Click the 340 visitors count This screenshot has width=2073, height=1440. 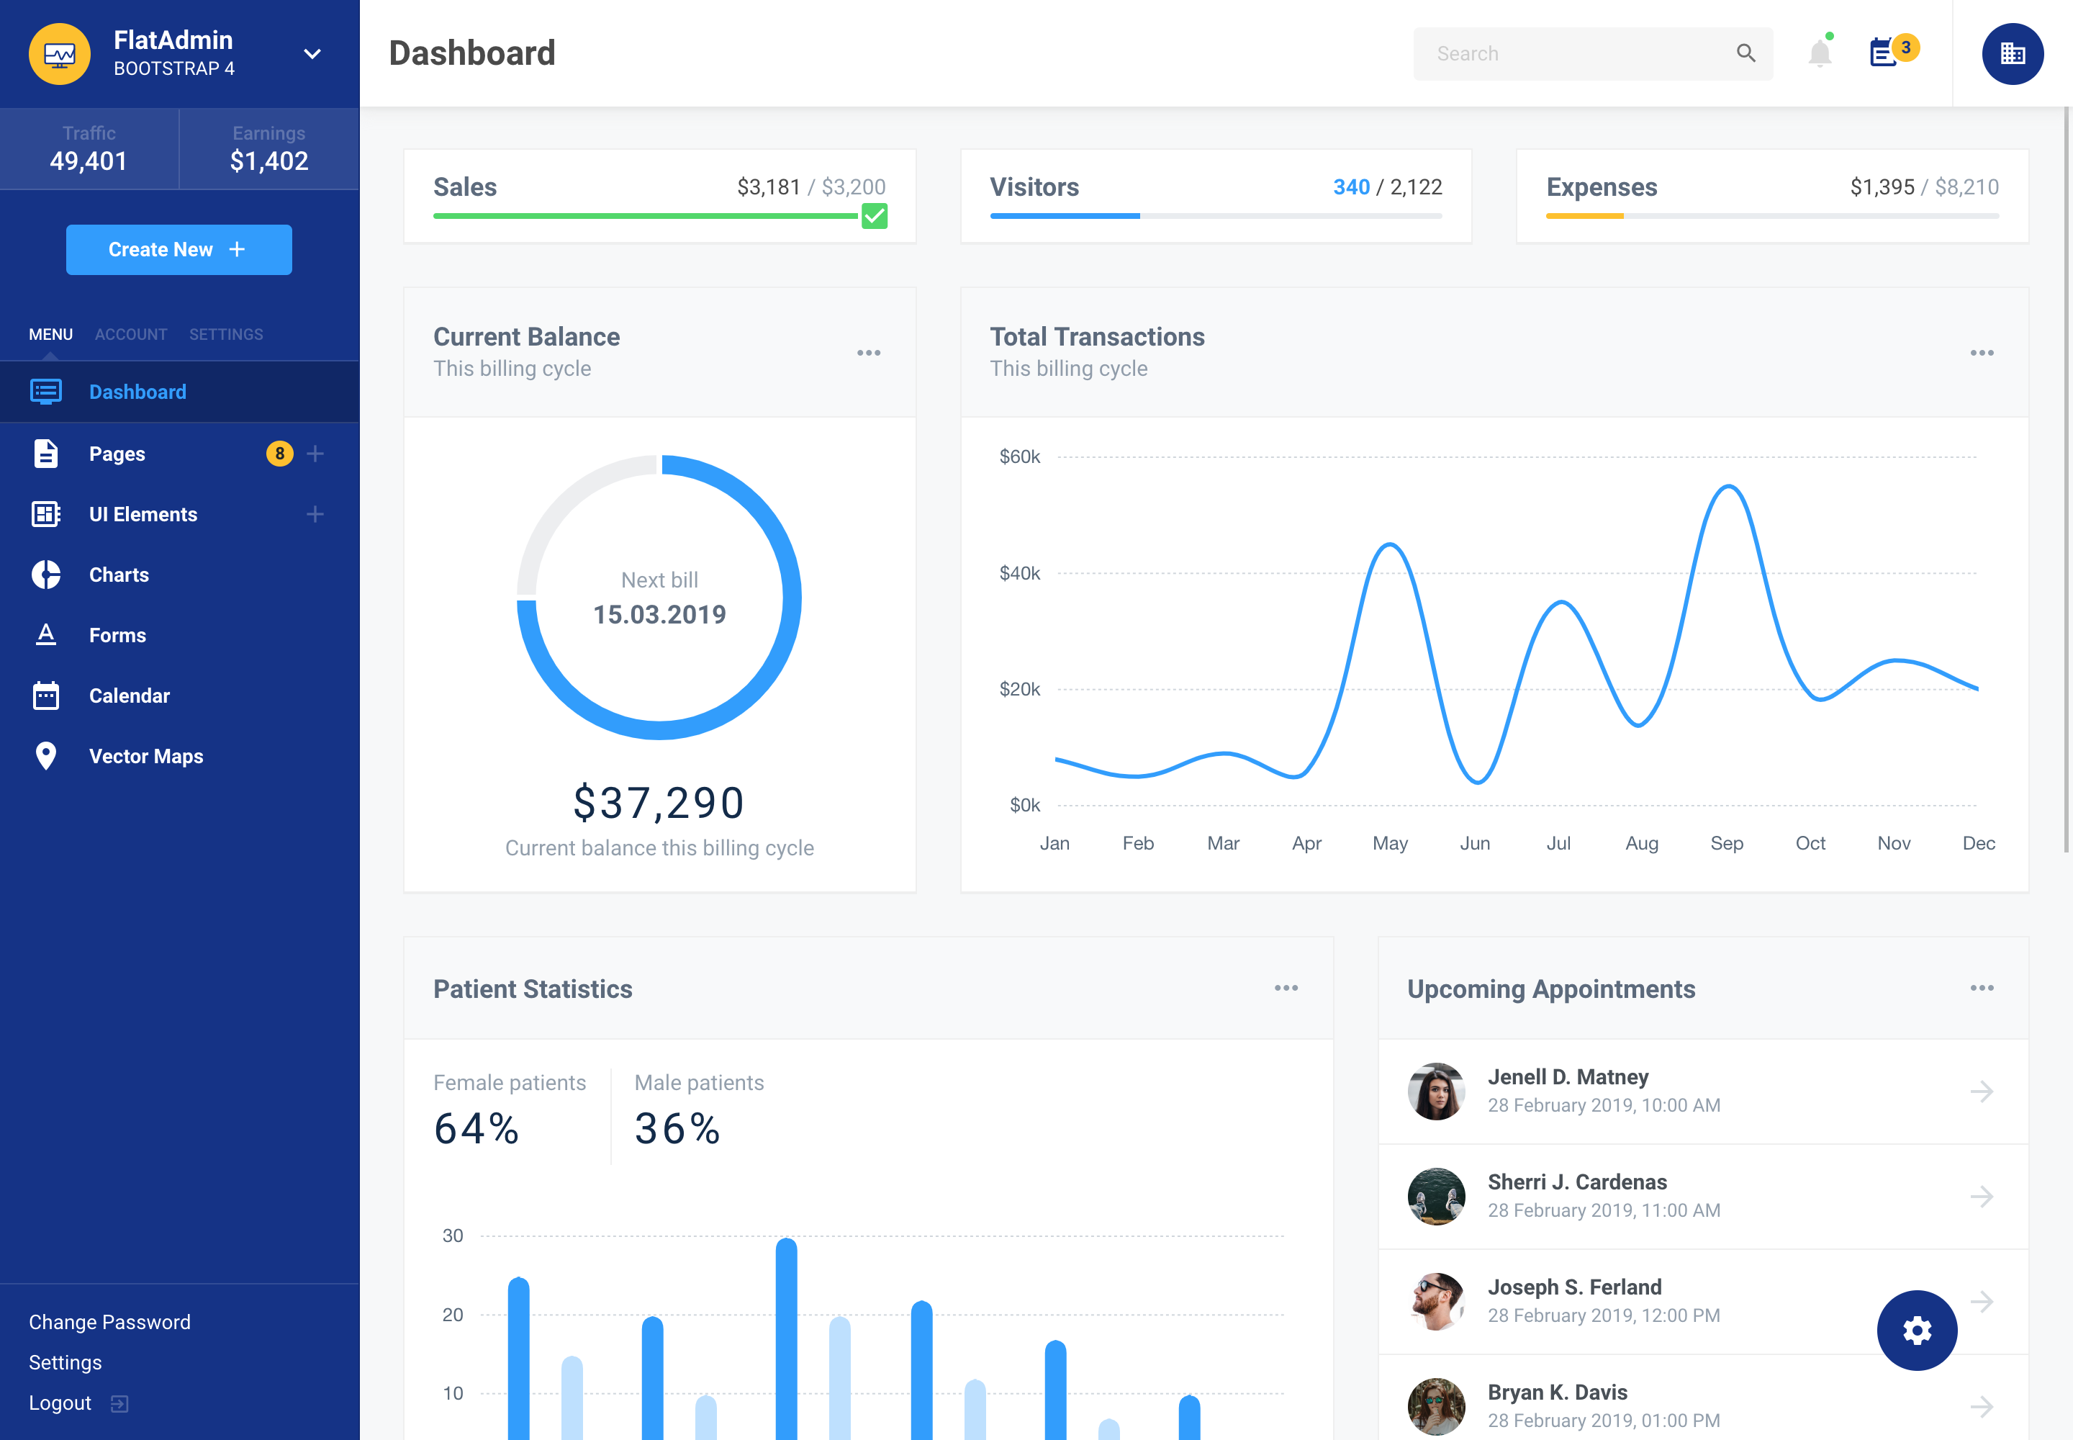pyautogui.click(x=1351, y=186)
